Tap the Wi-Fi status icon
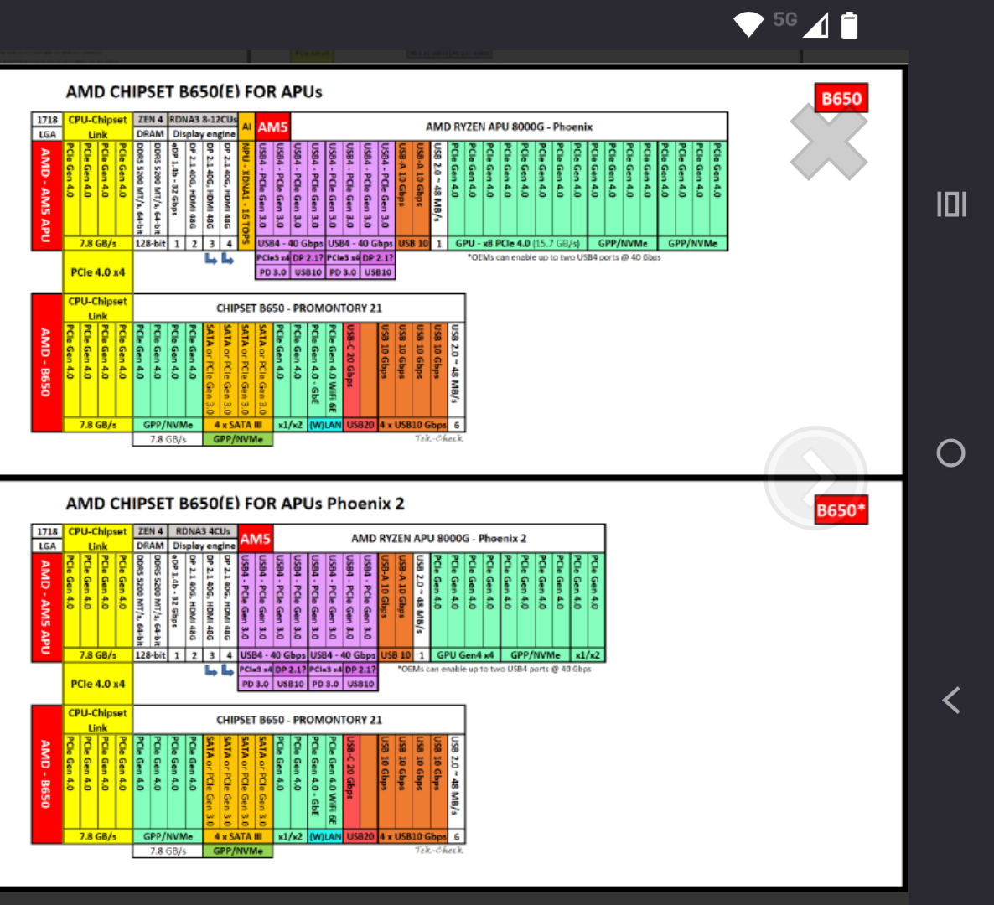The width and height of the screenshot is (994, 905). pos(748,24)
